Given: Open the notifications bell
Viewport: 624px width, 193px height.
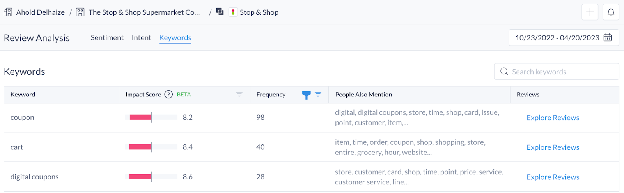Looking at the screenshot, I should coord(611,12).
